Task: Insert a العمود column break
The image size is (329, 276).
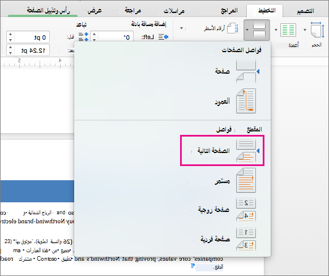Action: click(x=236, y=101)
